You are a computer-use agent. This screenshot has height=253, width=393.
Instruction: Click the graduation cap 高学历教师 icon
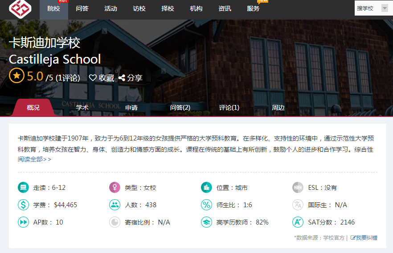(x=207, y=222)
